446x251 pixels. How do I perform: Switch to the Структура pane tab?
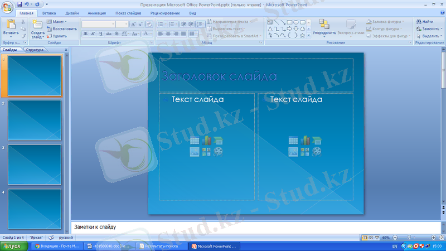[35, 50]
